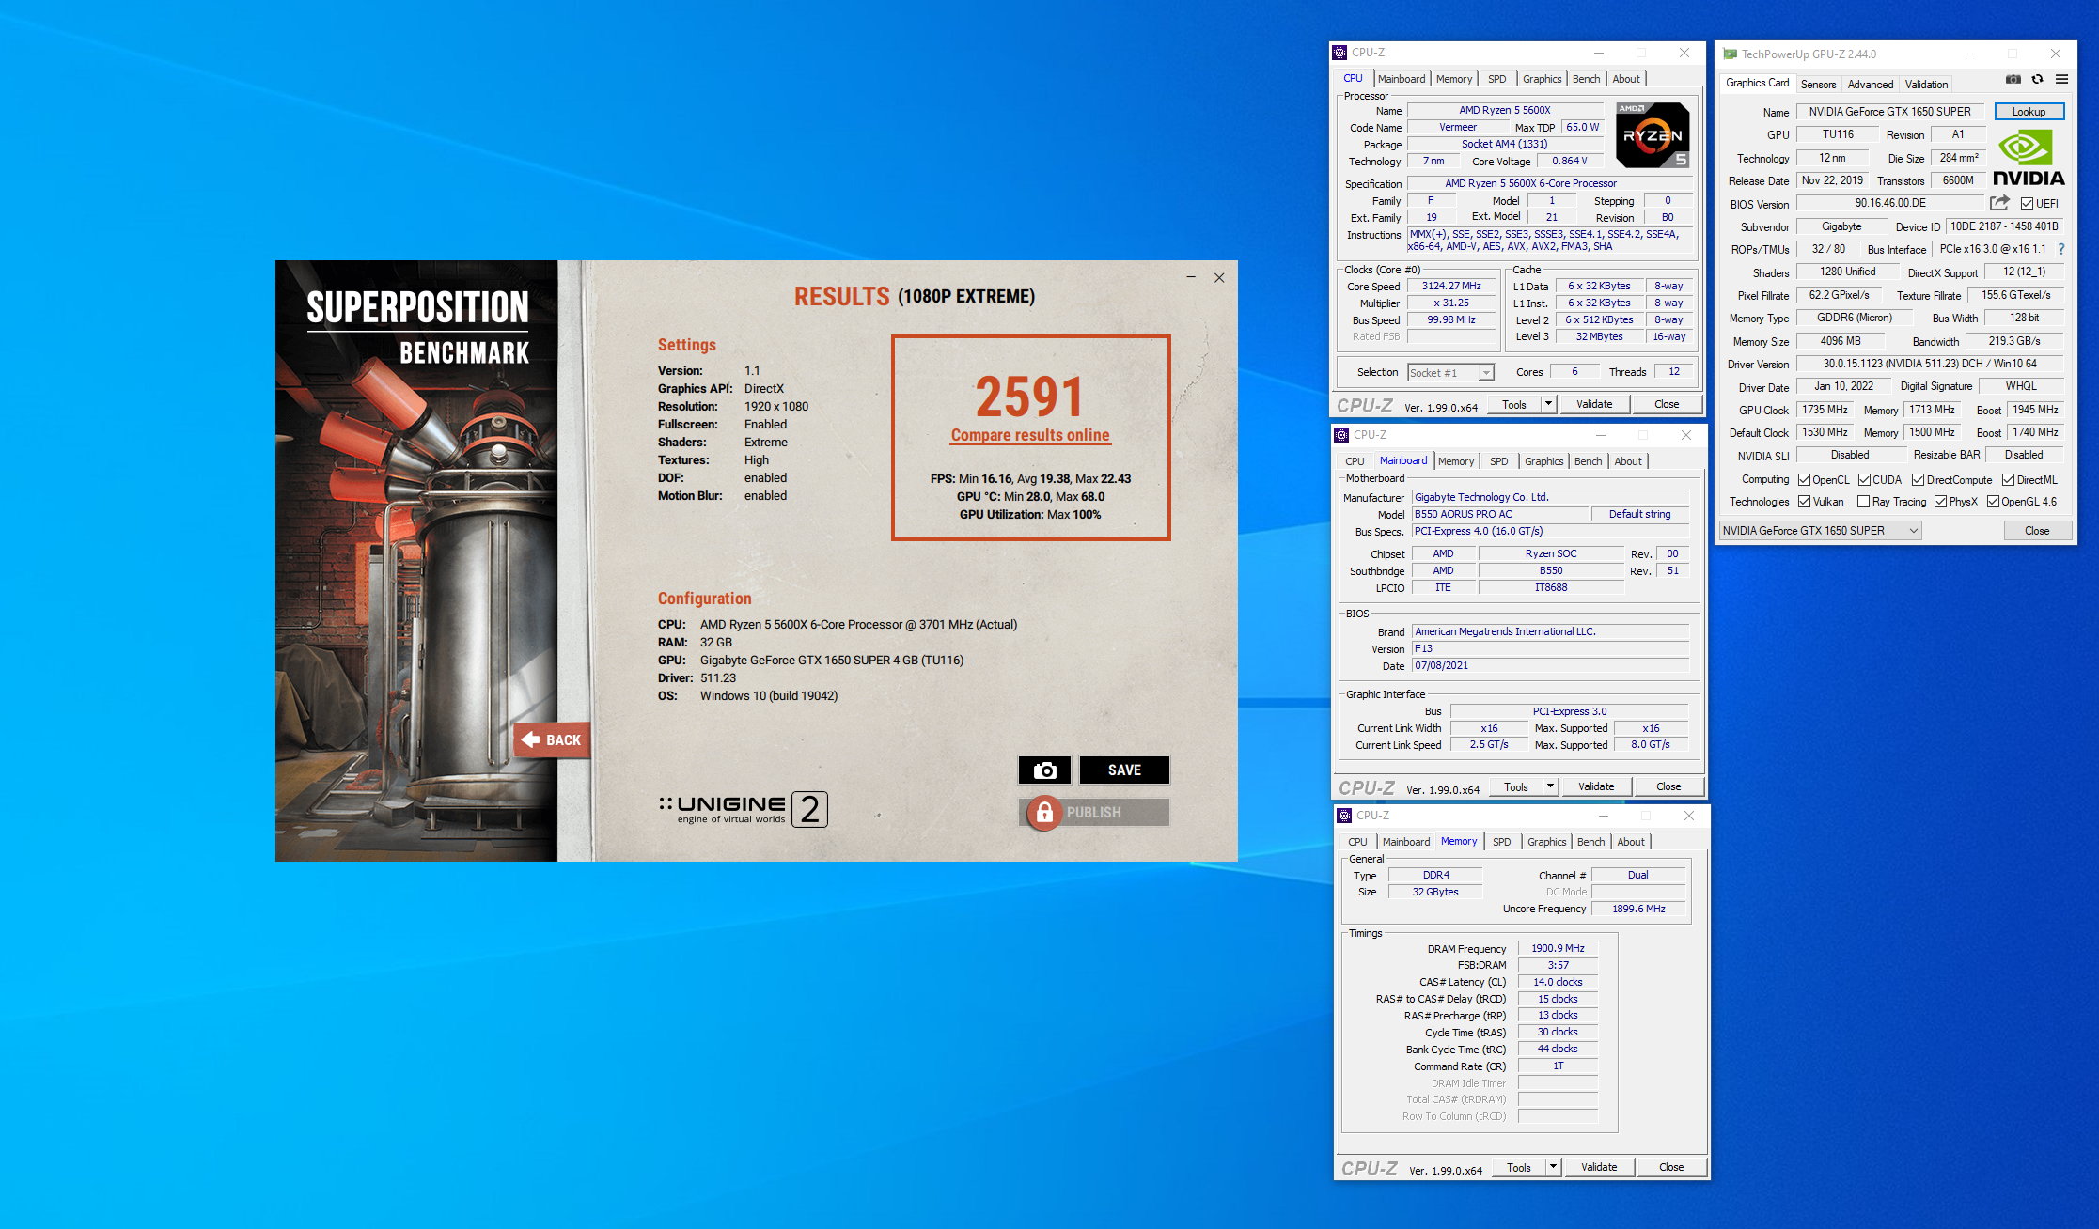Toggle OpenGL 4.6 checkbox in GPU-Z
Image resolution: width=2099 pixels, height=1229 pixels.
(1993, 502)
